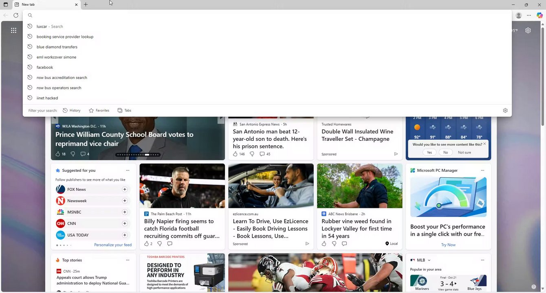Open the Rubber vine weed found headline
546x293 pixels.
click(357, 229)
